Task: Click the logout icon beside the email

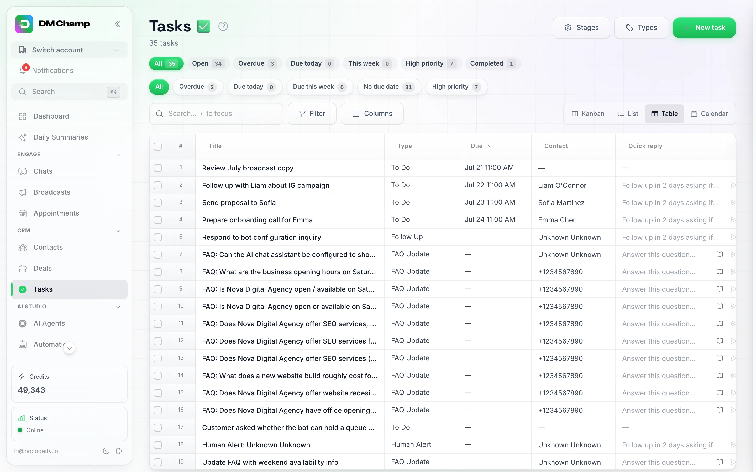Action: (119, 451)
